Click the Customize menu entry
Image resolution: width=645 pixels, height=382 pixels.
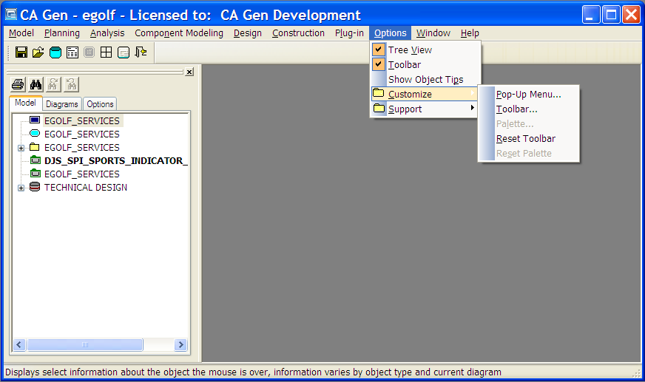[425, 94]
